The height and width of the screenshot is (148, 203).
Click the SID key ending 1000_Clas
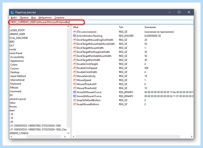coord(38,129)
